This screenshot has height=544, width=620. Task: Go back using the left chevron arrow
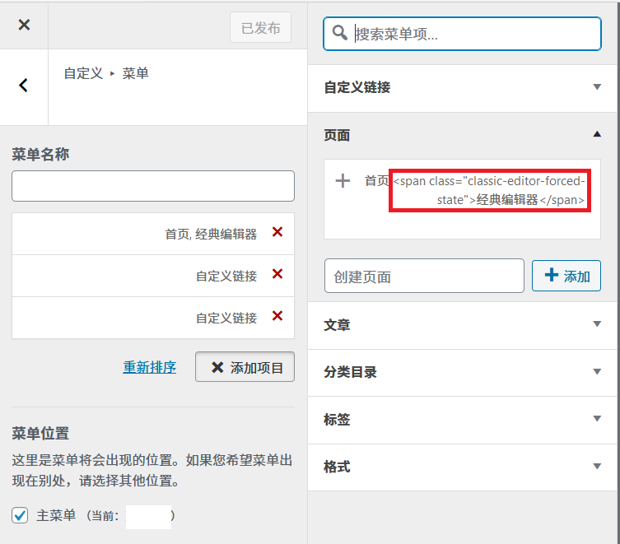(23, 85)
